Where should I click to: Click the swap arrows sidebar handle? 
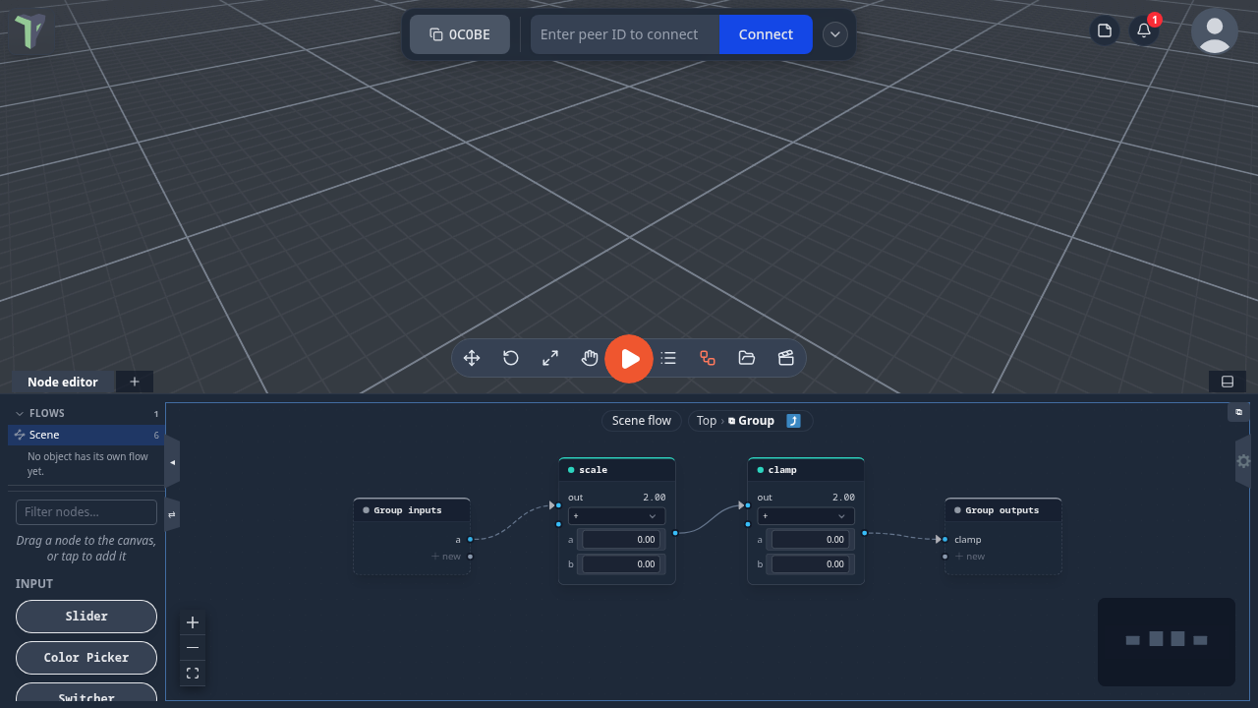point(172,514)
